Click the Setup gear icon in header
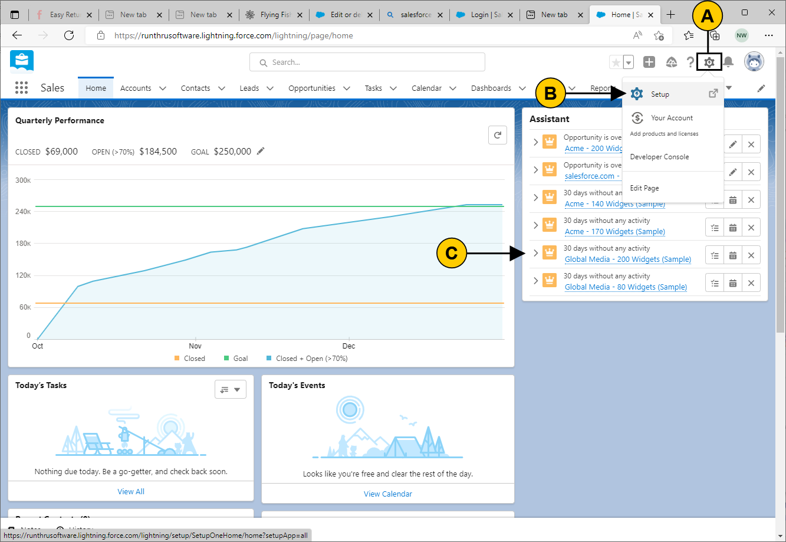Image resolution: width=786 pixels, height=542 pixels. click(x=709, y=62)
